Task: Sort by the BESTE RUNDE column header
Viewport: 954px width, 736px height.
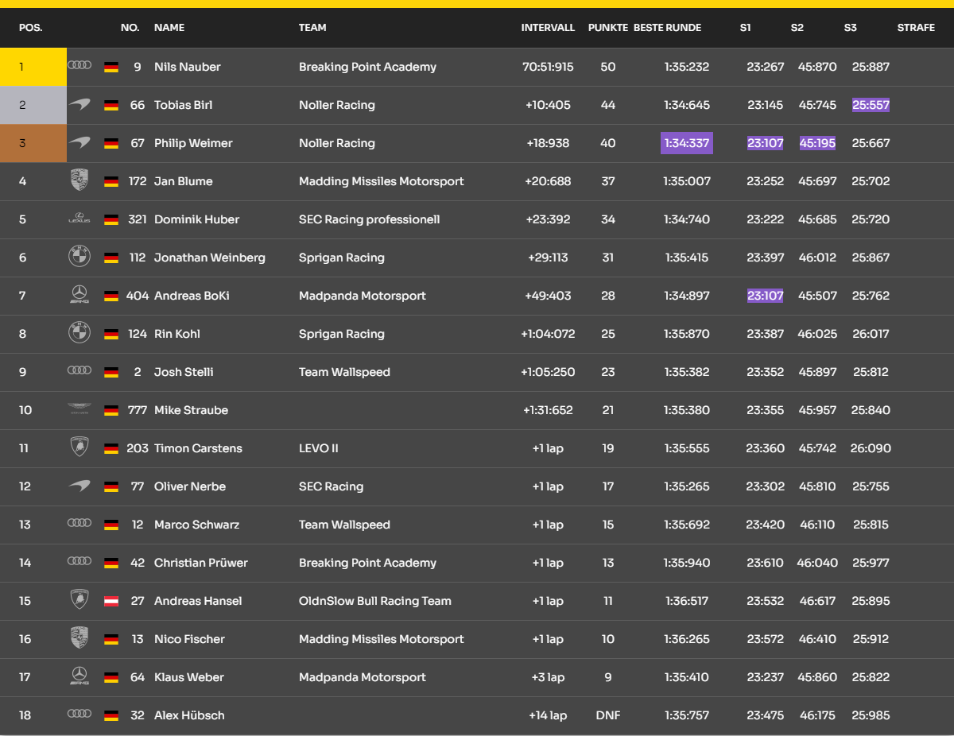Action: click(667, 28)
